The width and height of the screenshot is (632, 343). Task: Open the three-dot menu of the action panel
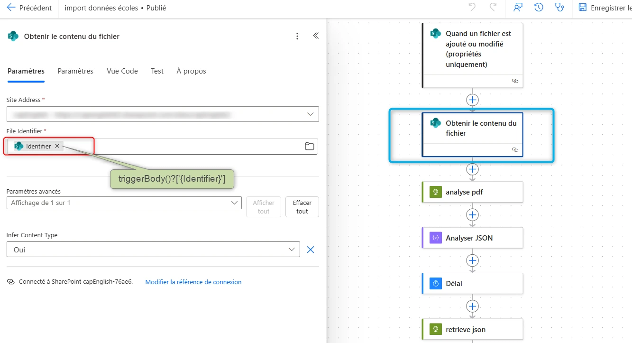tap(297, 36)
